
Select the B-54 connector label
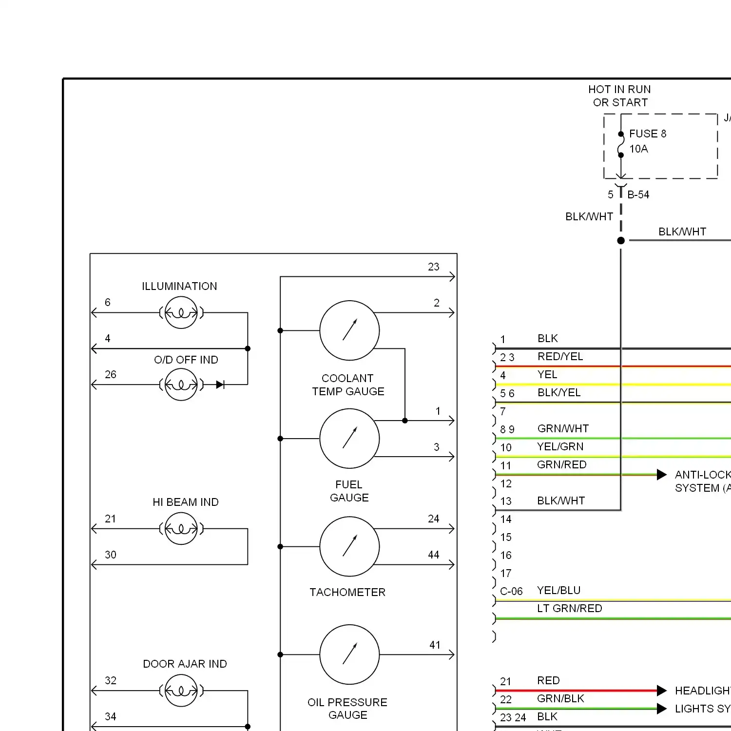[638, 194]
